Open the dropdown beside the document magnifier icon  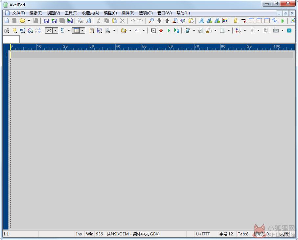coord(114,30)
